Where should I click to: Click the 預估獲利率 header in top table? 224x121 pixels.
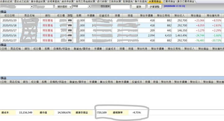(213, 15)
